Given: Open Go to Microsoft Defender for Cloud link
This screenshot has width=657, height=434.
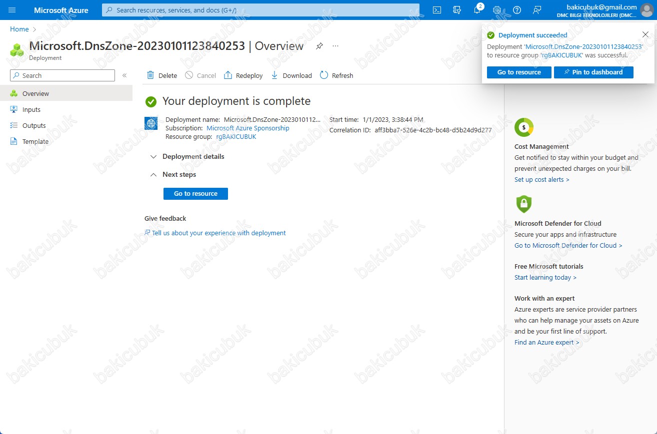Looking at the screenshot, I should (x=568, y=246).
